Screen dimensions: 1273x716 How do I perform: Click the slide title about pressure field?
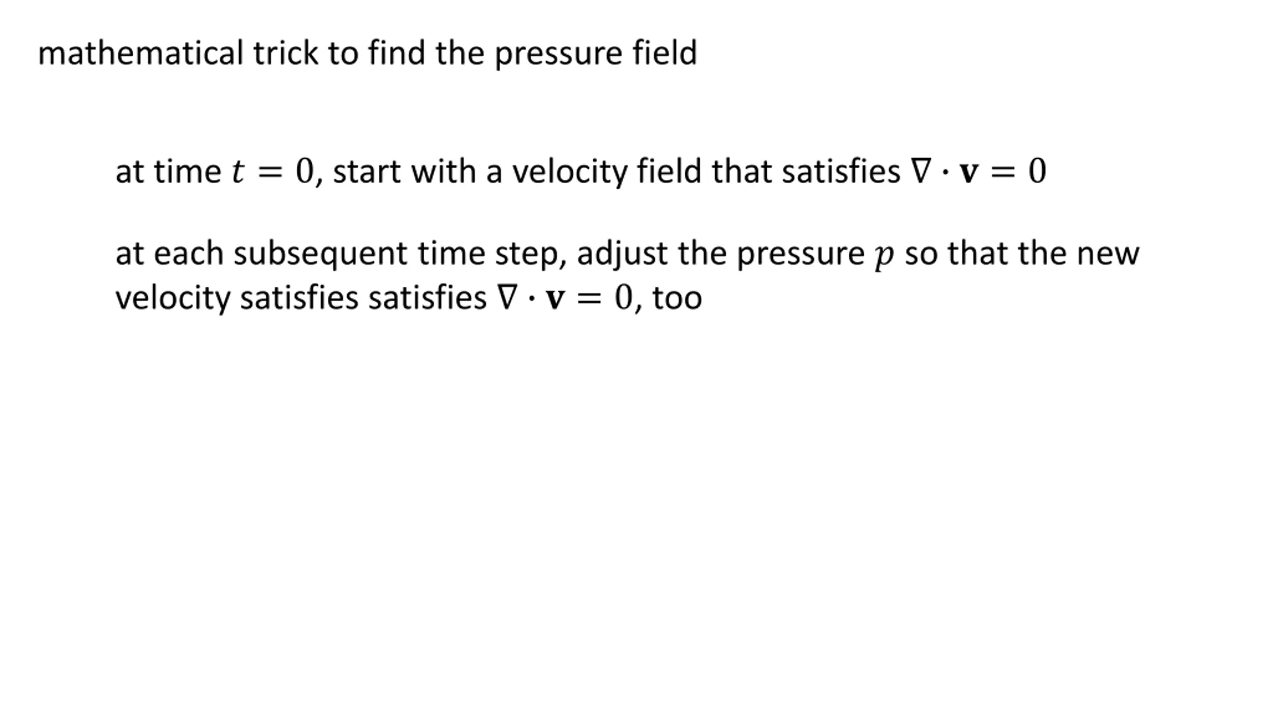click(367, 53)
